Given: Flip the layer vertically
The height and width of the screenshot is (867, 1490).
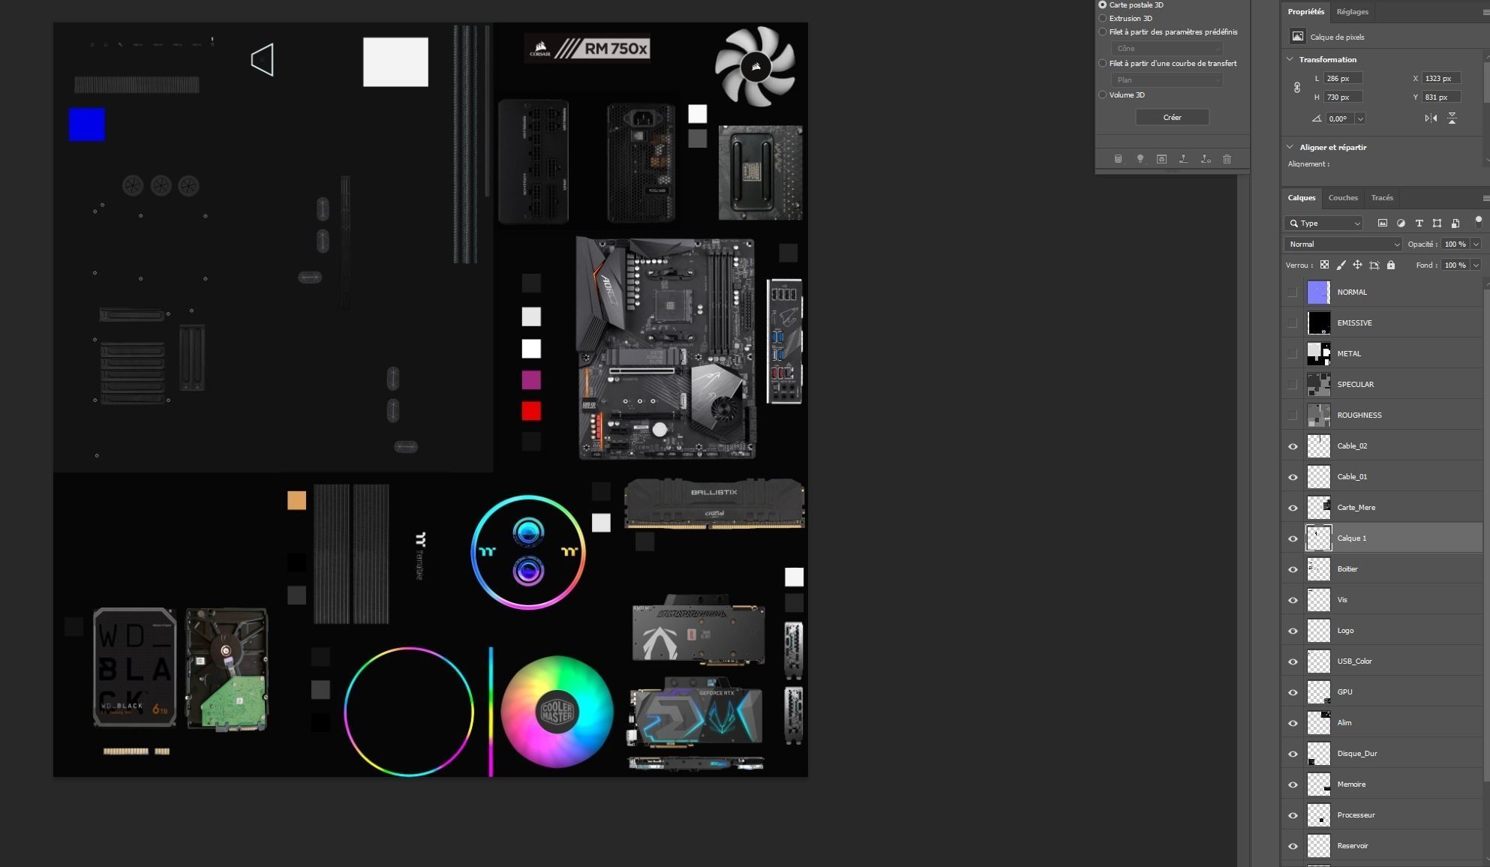Looking at the screenshot, I should [1452, 118].
